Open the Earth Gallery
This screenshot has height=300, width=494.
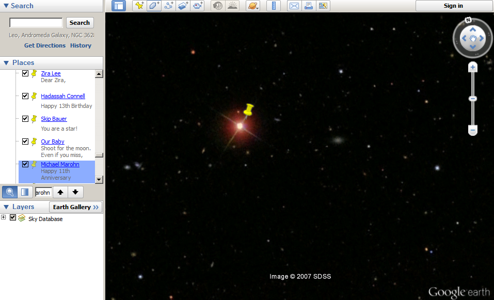tap(75, 207)
